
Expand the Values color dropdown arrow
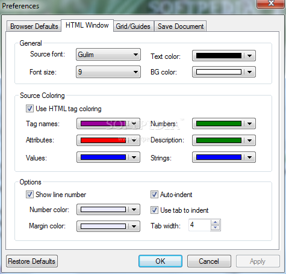pos(134,157)
